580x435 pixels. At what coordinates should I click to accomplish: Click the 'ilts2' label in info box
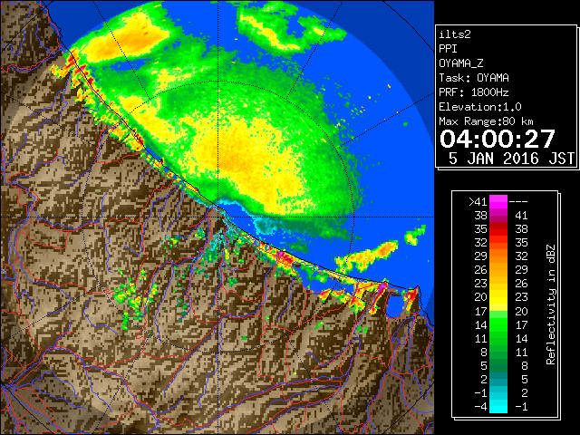pos(455,34)
